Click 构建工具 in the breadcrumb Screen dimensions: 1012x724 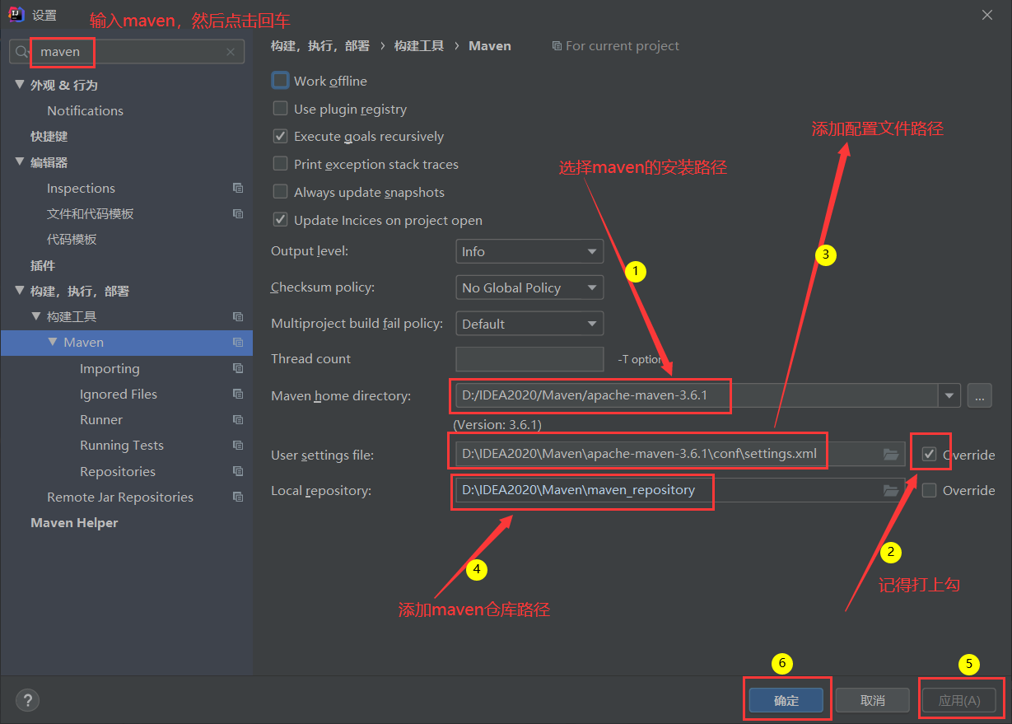click(x=419, y=46)
